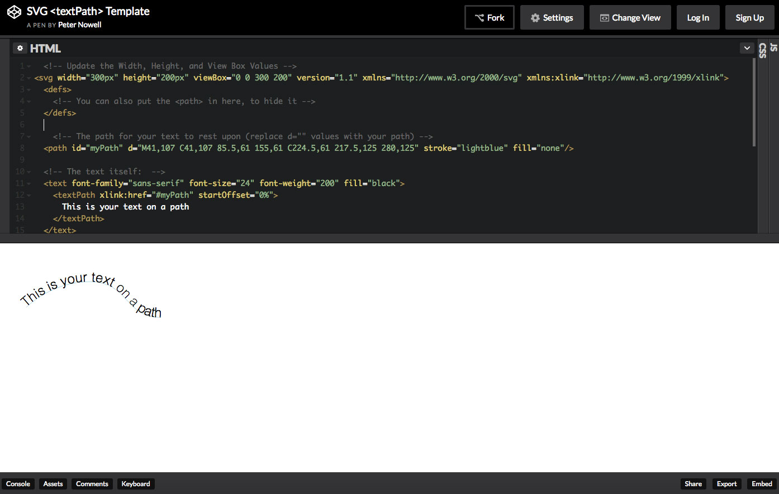779x494 pixels.
Task: Open the Assets panel
Action: (53, 484)
